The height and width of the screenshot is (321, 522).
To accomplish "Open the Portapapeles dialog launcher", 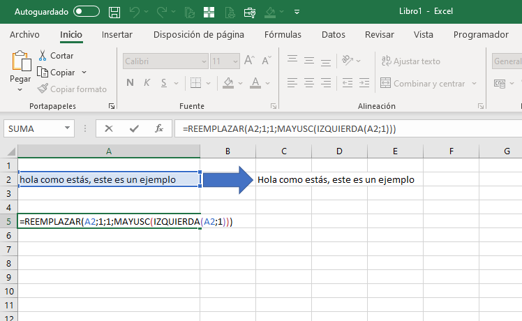I will point(111,106).
